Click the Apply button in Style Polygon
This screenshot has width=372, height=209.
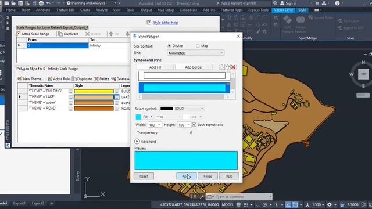coord(187,176)
